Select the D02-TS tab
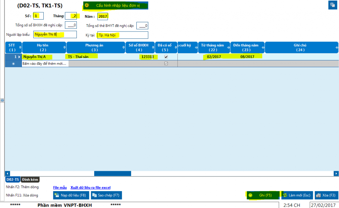 point(13,179)
